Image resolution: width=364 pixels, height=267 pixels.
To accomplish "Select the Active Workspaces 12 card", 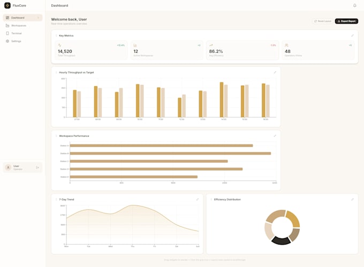I will pyautogui.click(x=167, y=50).
